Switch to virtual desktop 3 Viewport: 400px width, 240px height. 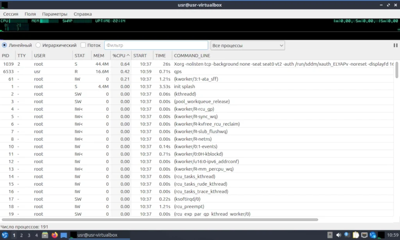[29, 235]
